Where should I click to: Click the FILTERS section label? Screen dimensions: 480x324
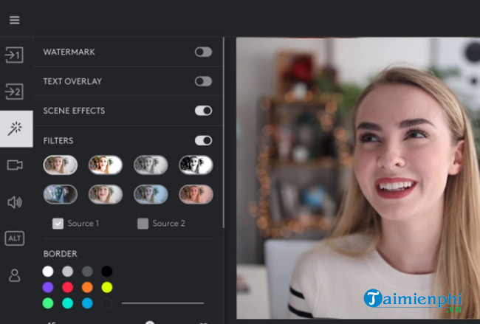(58, 141)
